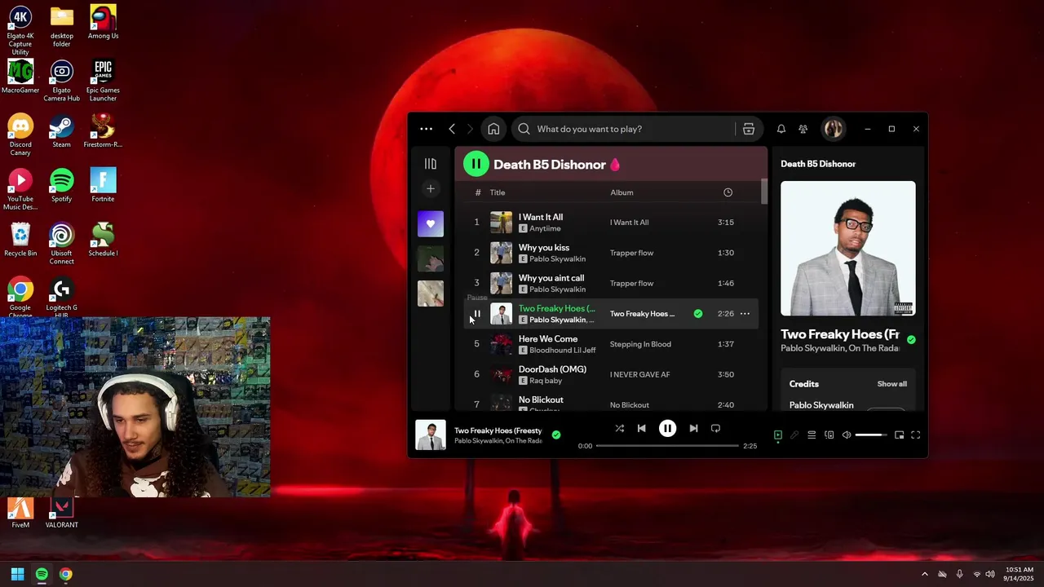Open Discord Canary desktop shortcut
This screenshot has width=1044, height=587.
click(20, 135)
